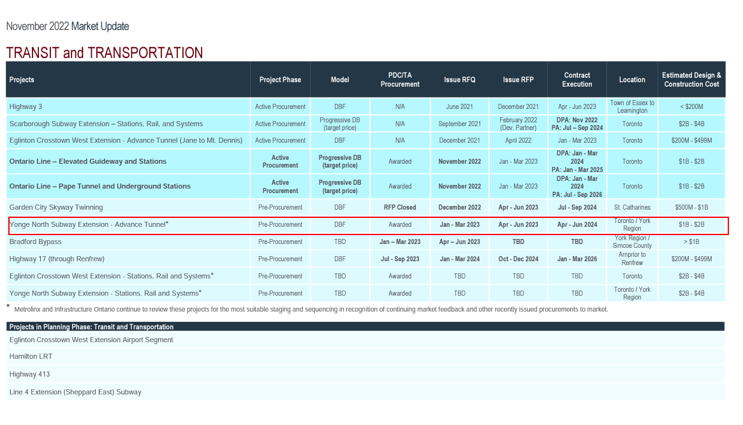Click the Project Phase column header
The width and height of the screenshot is (743, 425).
[x=280, y=80]
